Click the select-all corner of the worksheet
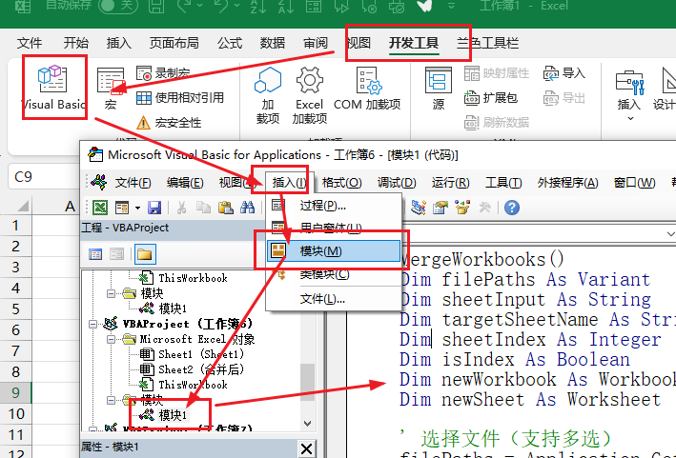This screenshot has height=458, width=676. coord(15,207)
